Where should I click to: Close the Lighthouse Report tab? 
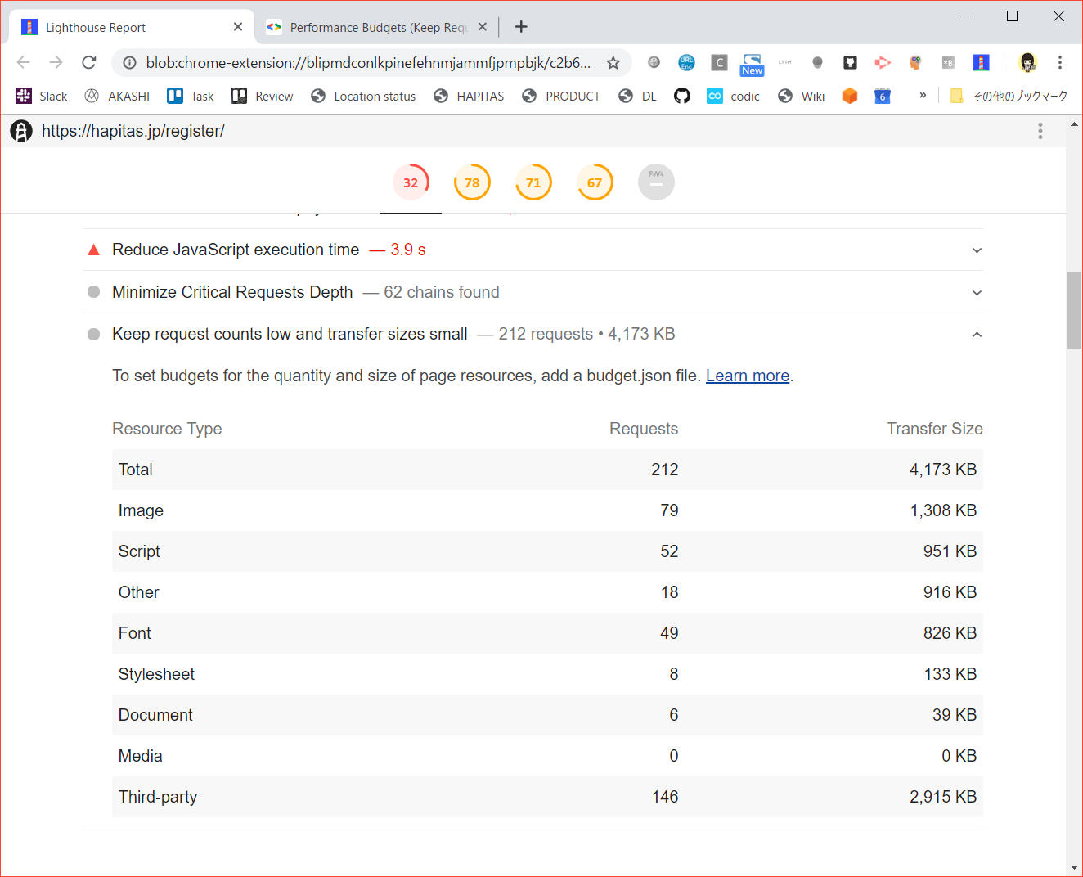pyautogui.click(x=238, y=27)
